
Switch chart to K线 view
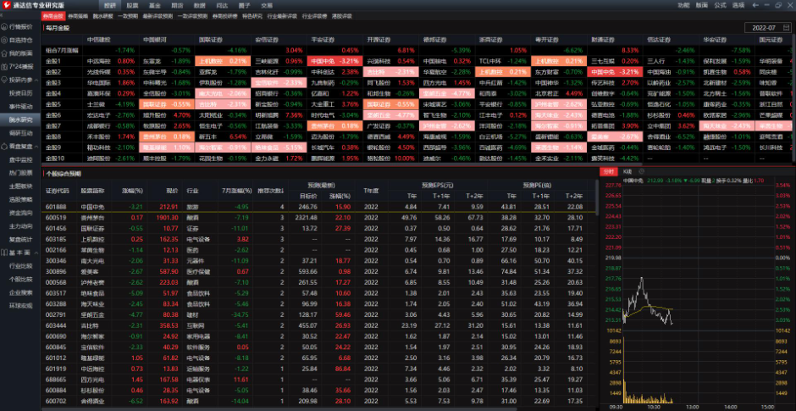click(x=627, y=172)
